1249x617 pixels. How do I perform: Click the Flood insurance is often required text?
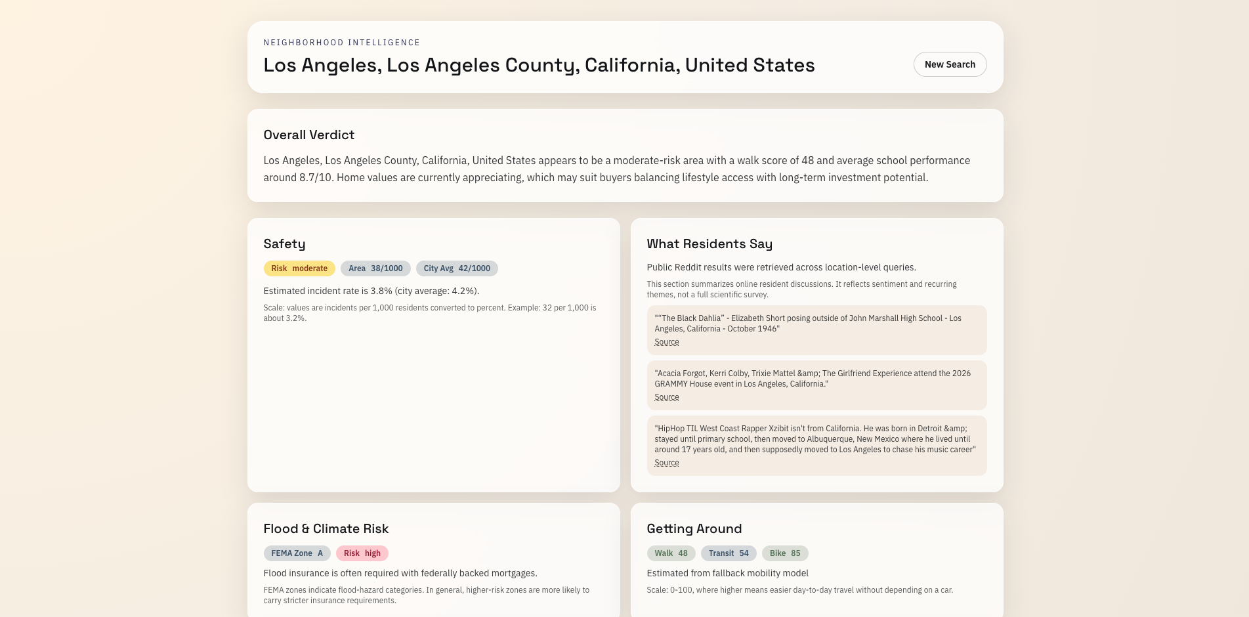[x=400, y=573]
